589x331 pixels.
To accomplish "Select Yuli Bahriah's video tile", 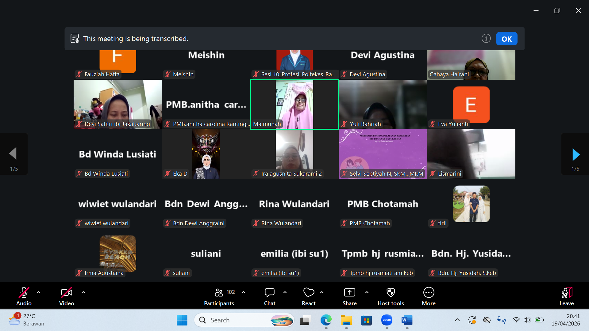I will point(383,105).
